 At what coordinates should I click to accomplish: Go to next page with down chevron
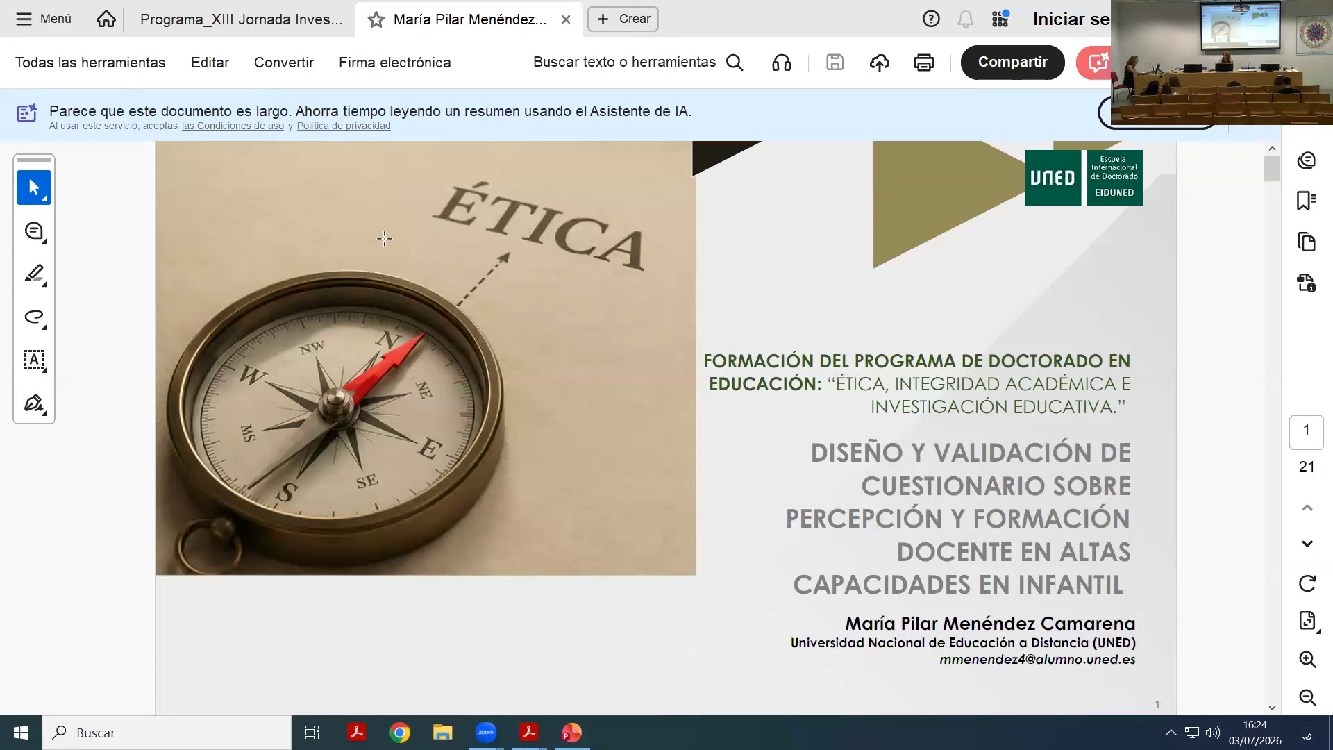[1307, 544]
